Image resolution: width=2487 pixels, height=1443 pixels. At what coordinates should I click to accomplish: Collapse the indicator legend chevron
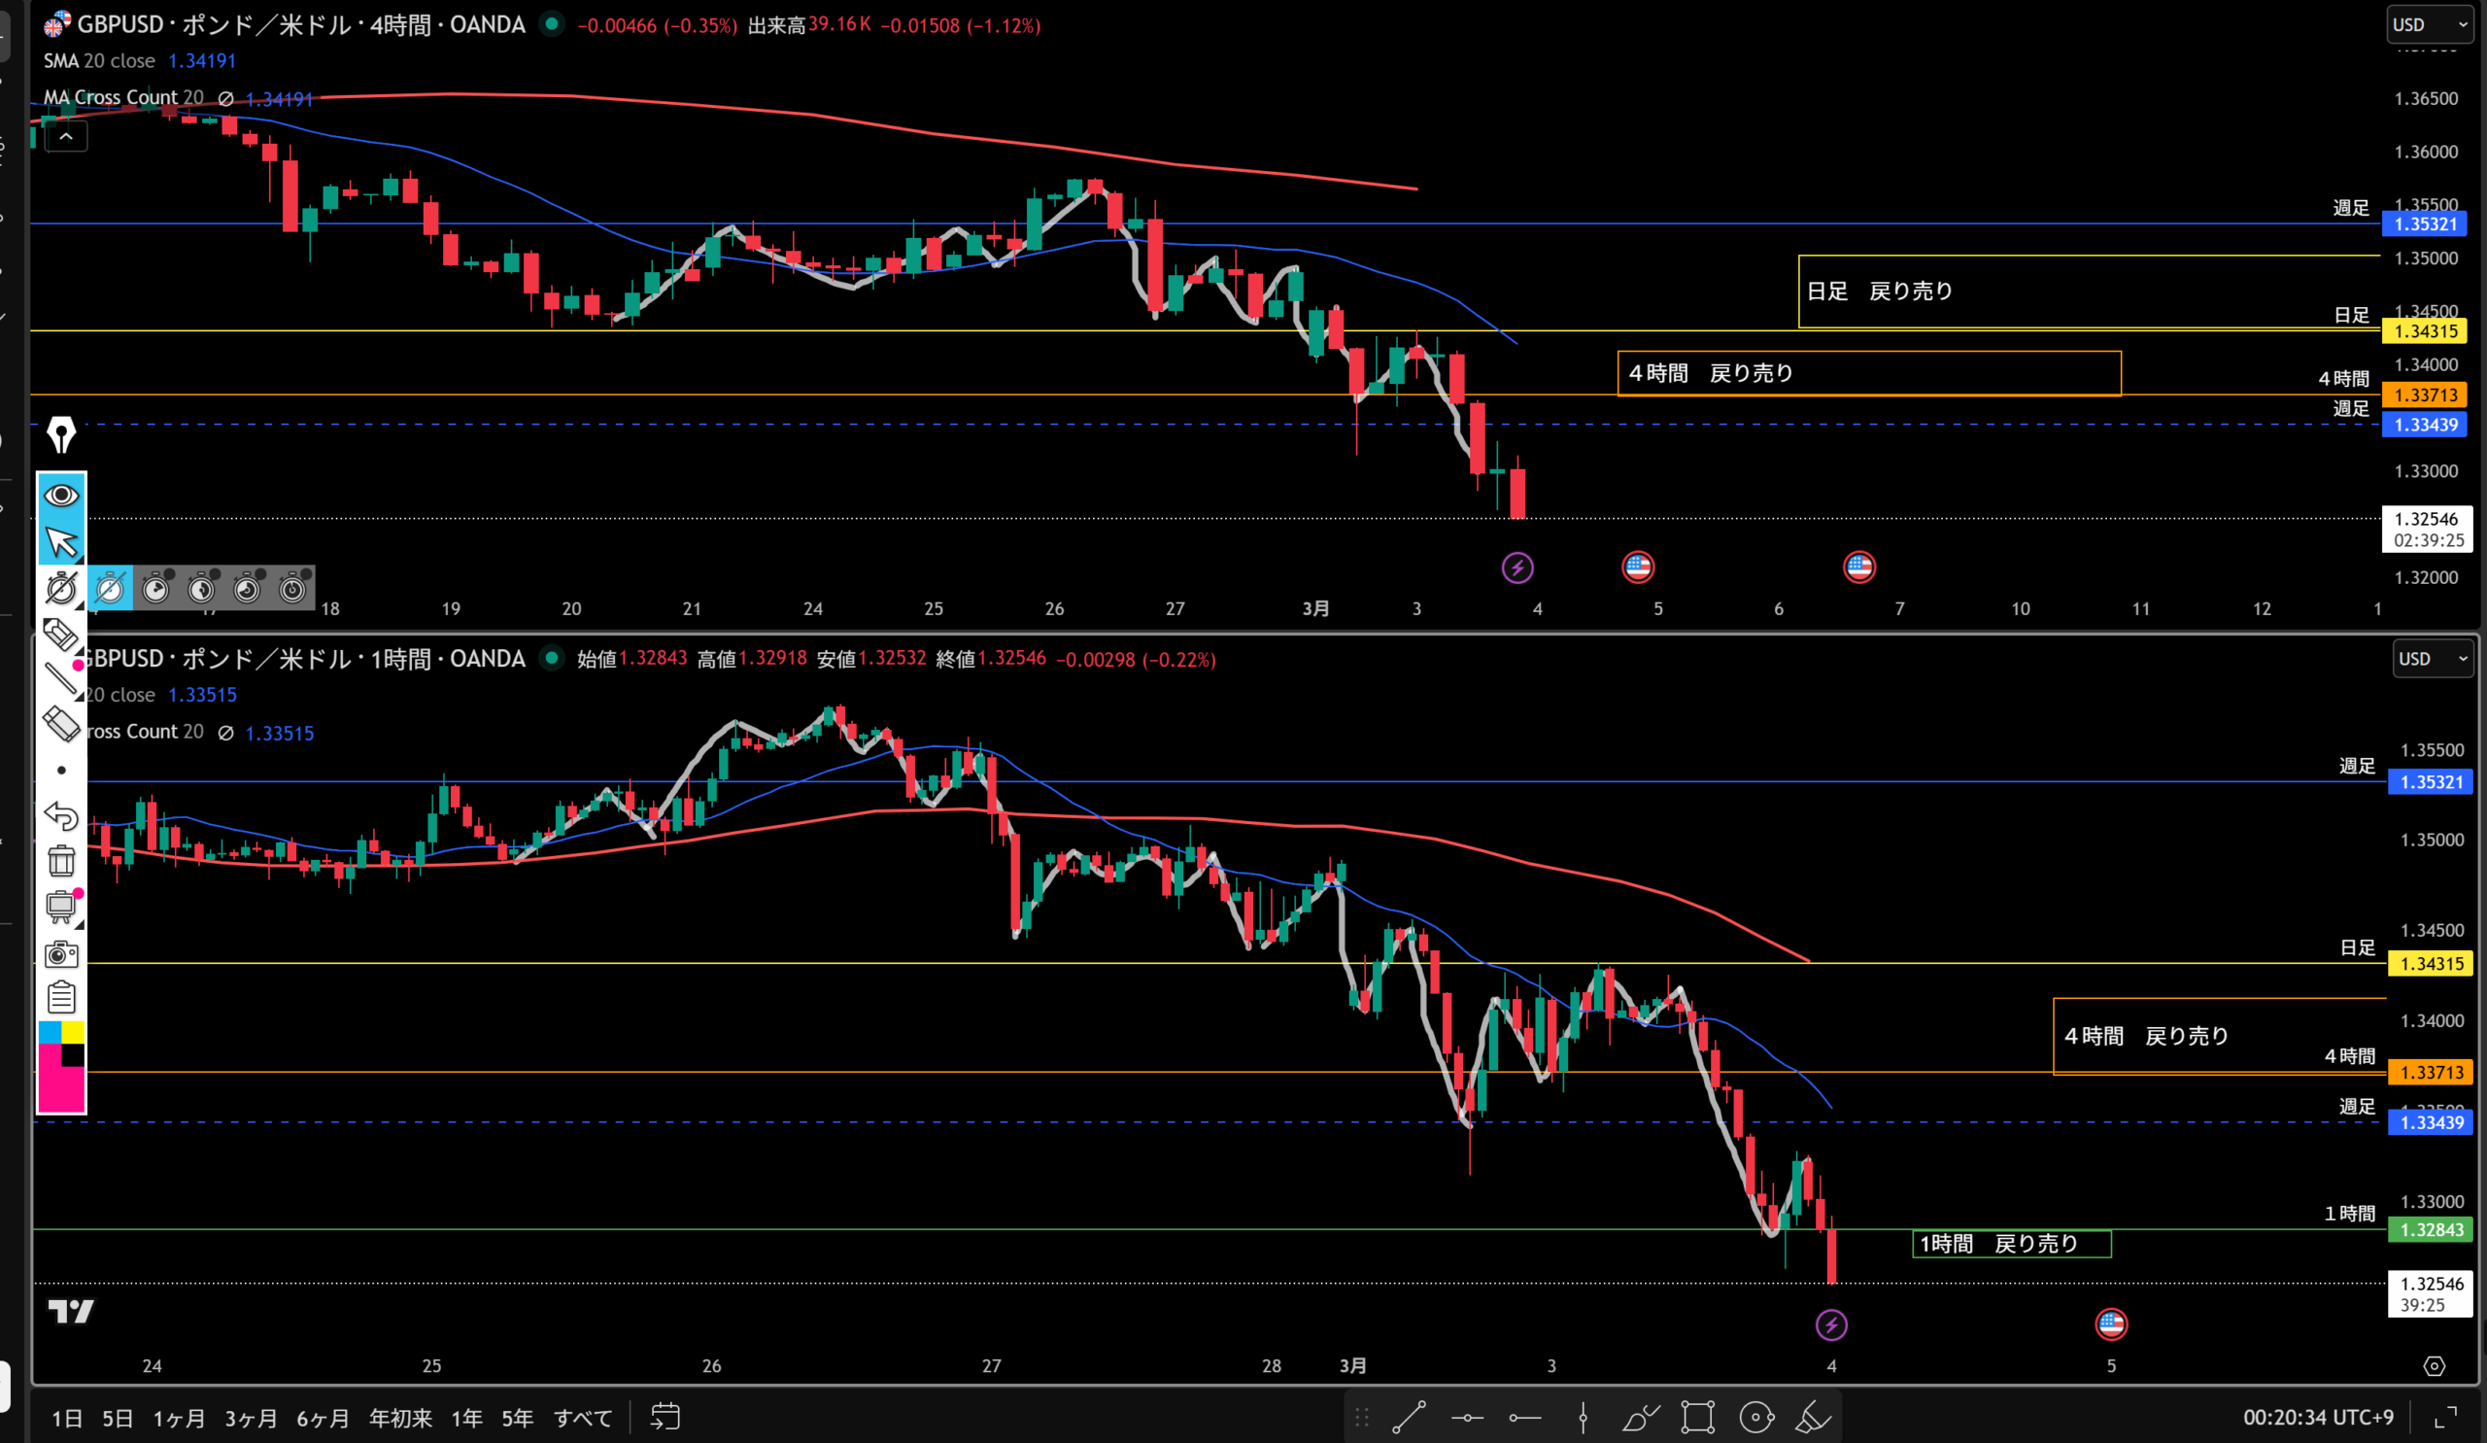coord(66,136)
